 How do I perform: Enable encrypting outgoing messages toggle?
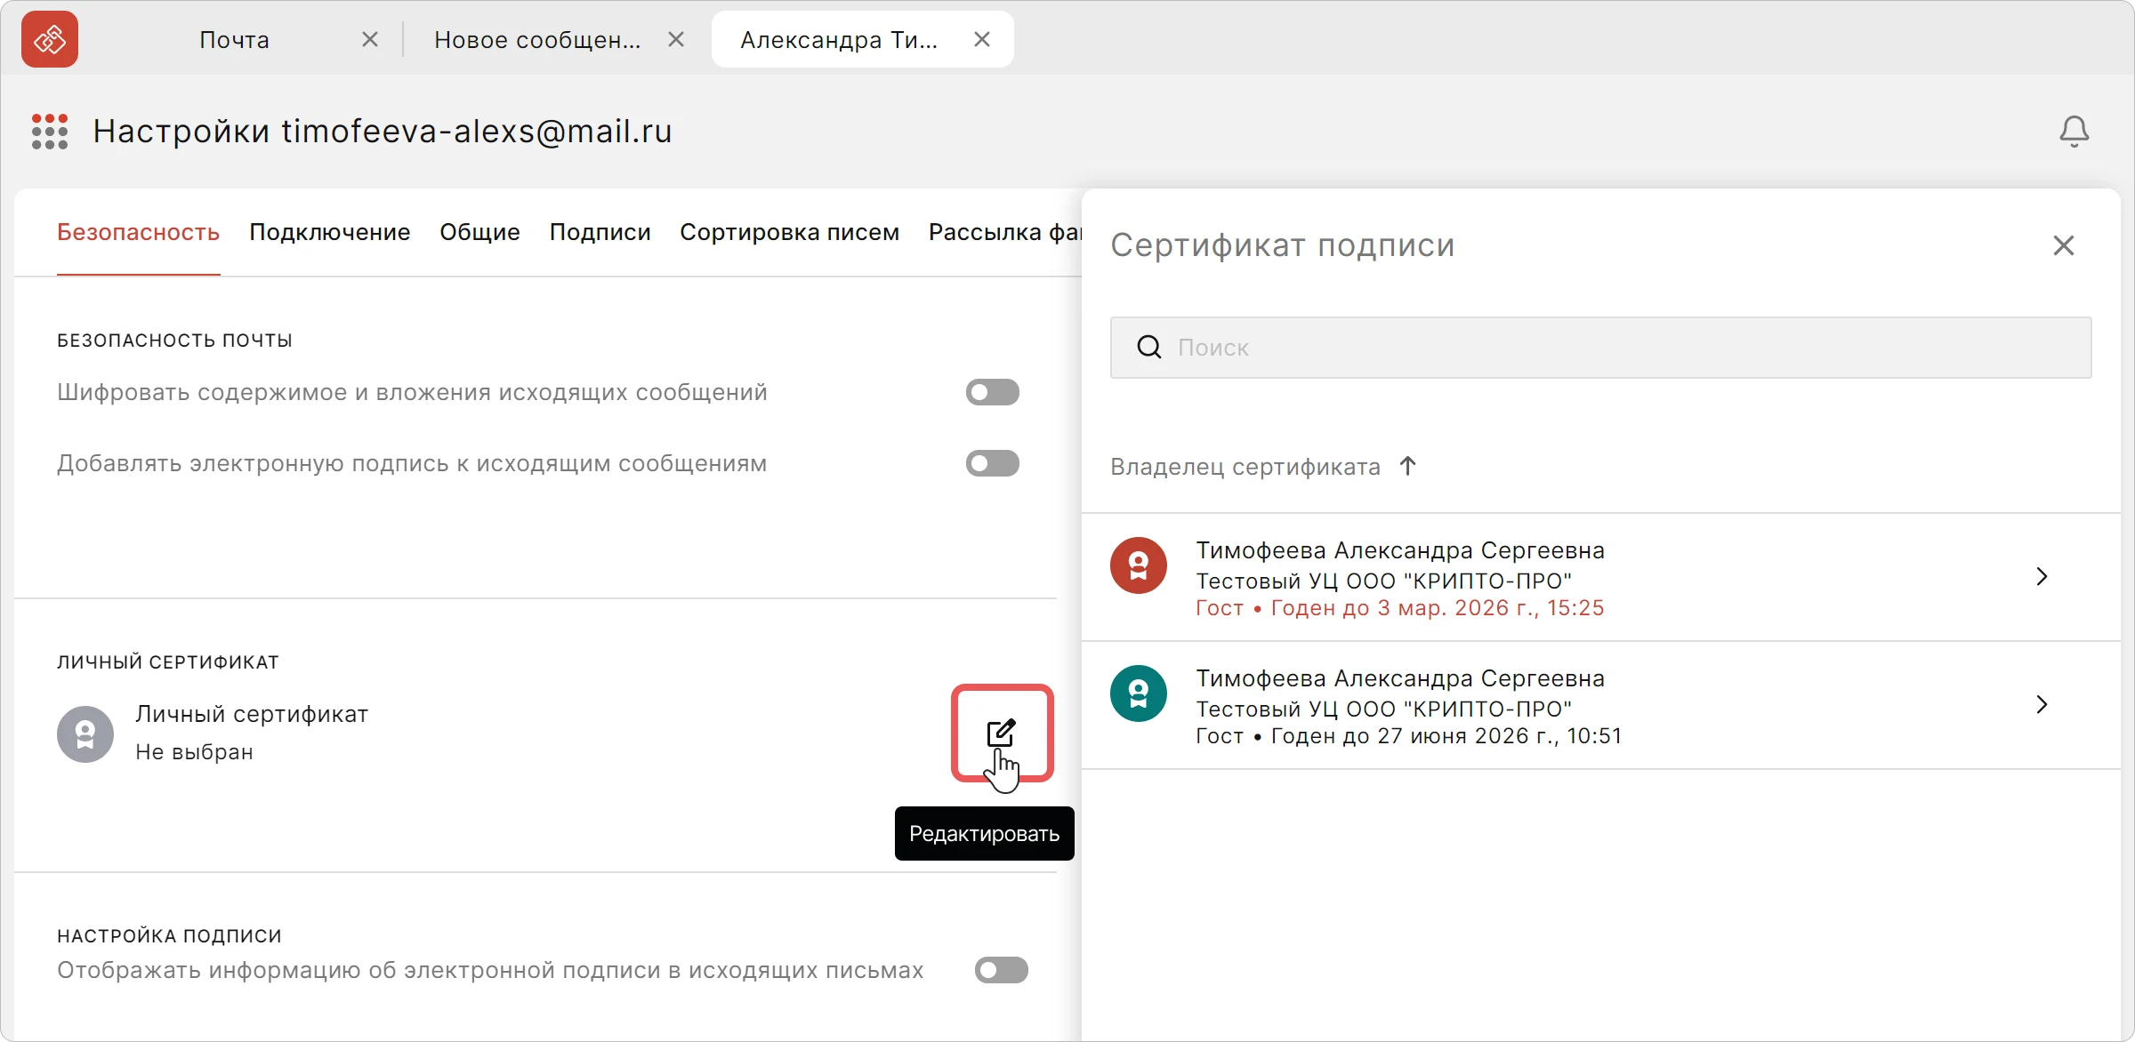(x=993, y=392)
